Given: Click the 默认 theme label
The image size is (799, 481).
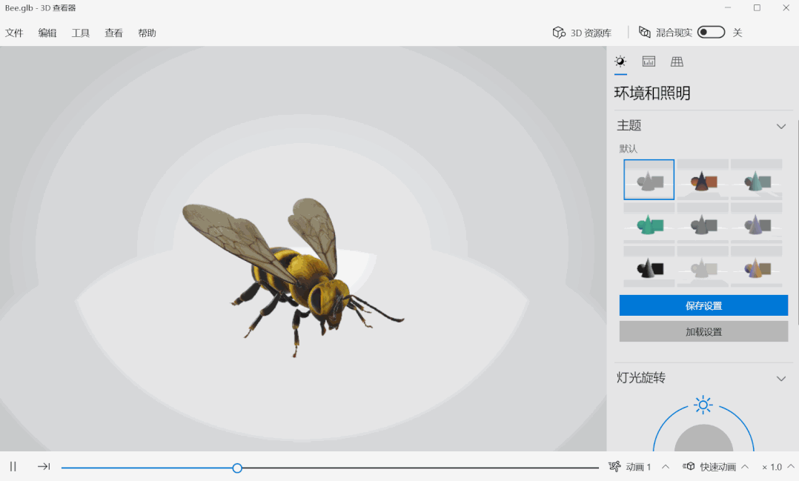Looking at the screenshot, I should point(628,148).
